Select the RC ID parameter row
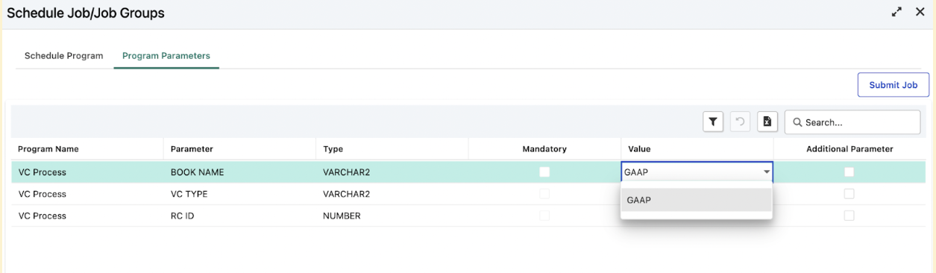 point(468,216)
